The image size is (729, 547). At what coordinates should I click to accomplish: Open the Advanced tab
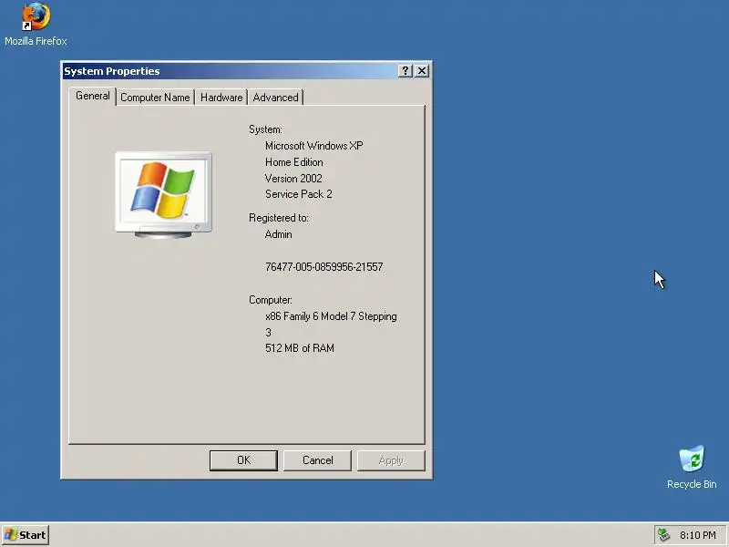(276, 98)
